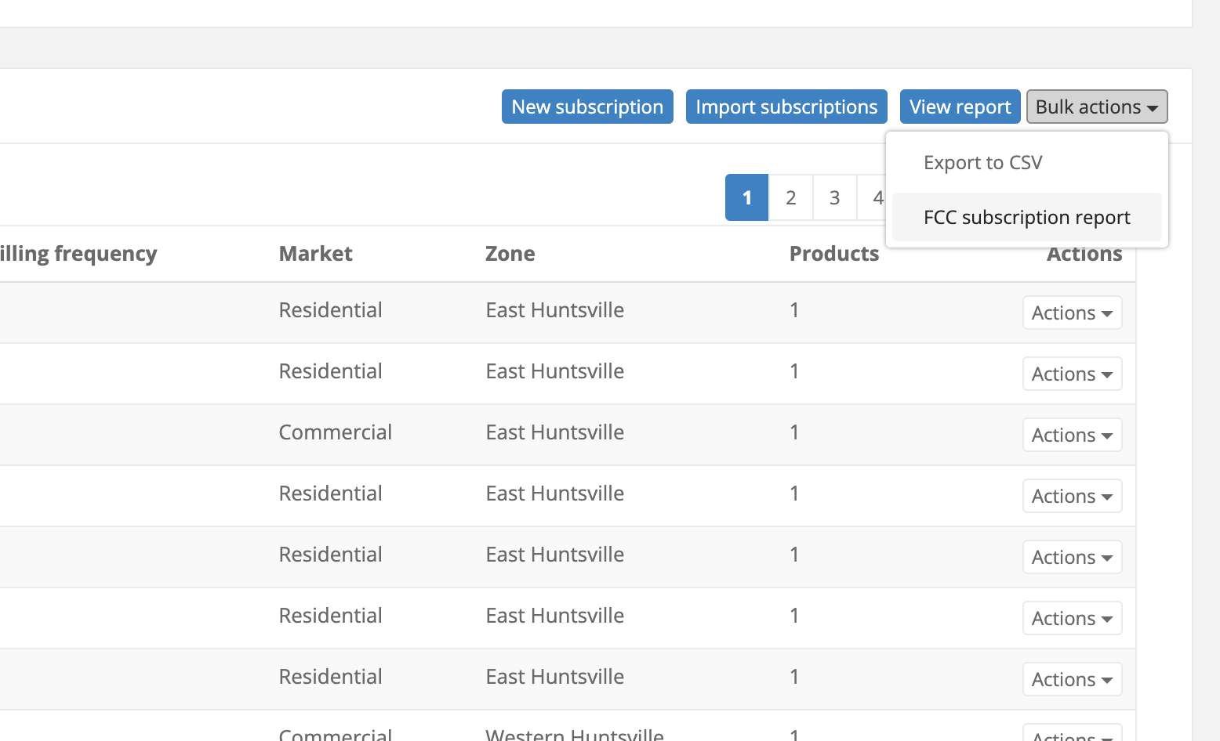1220x741 pixels.
Task: Click the New subscription button
Action: coord(587,107)
